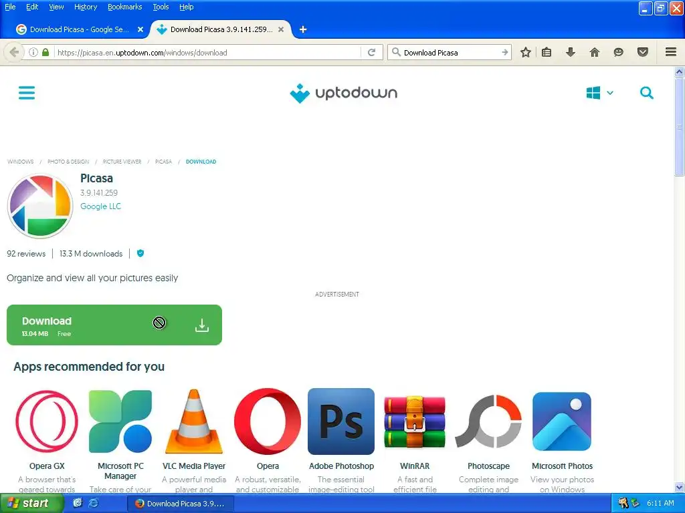
Task: Open the VLC Media Player icon
Action: 194,421
